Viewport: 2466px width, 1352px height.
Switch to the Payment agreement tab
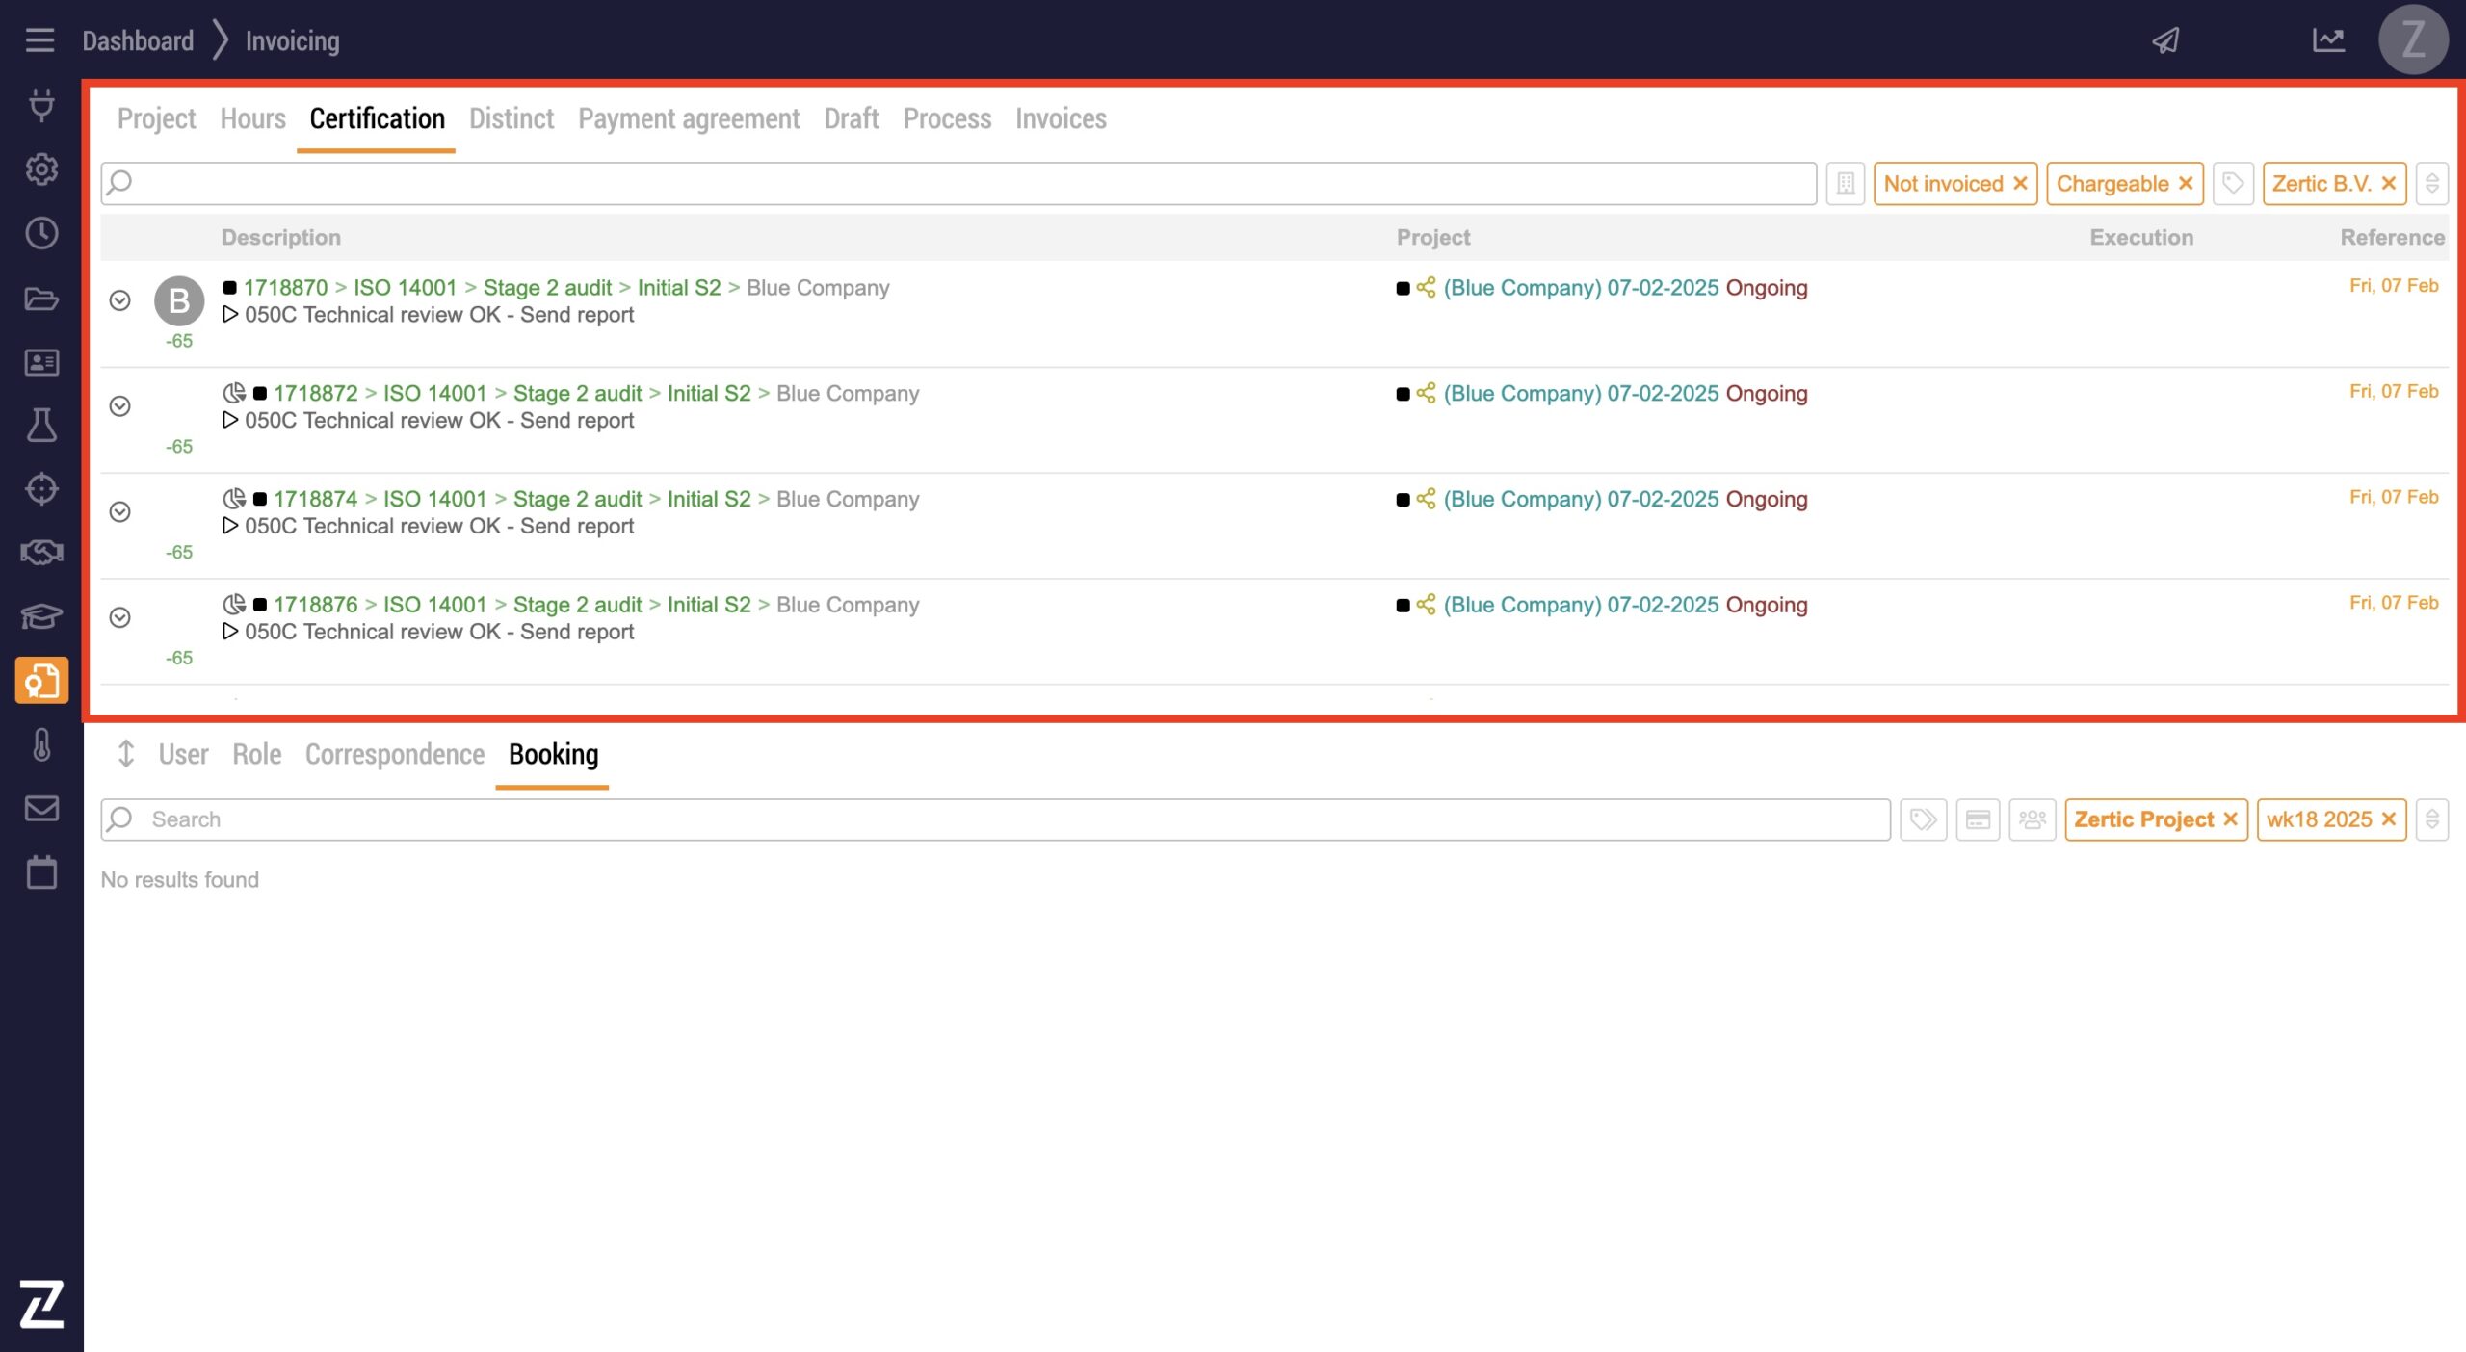coord(688,118)
